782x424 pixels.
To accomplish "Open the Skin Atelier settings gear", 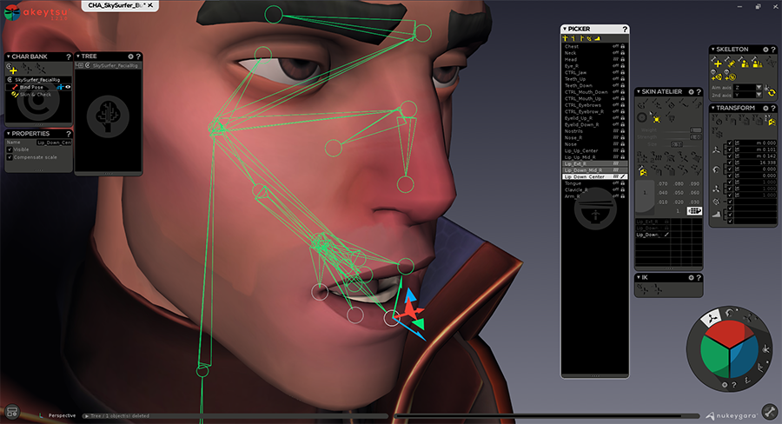I will point(692,92).
